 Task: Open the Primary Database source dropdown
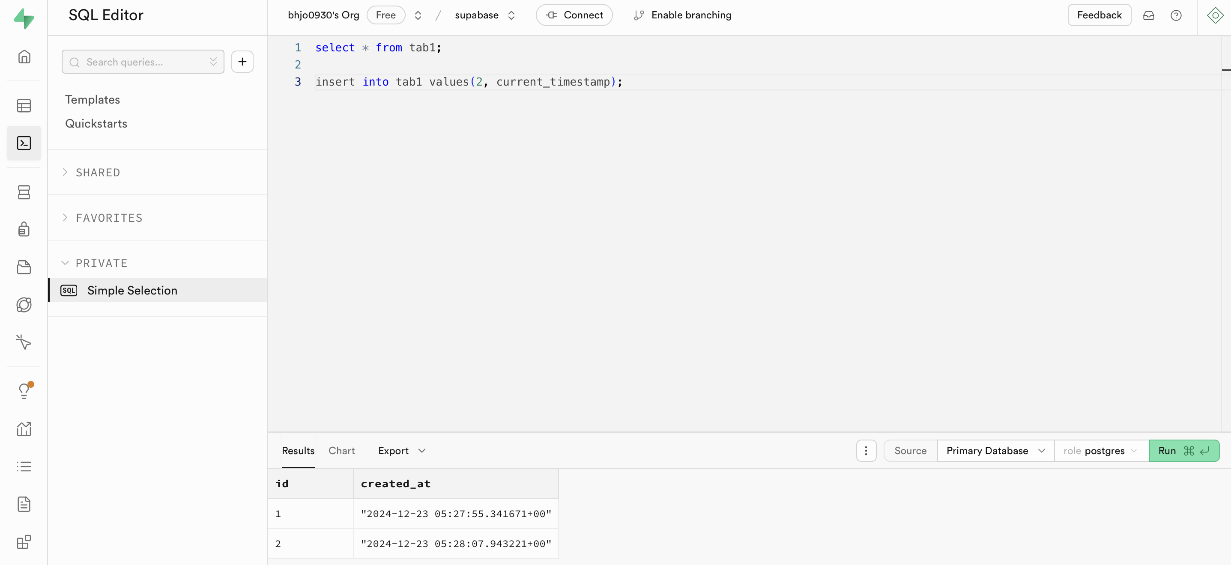tap(995, 450)
